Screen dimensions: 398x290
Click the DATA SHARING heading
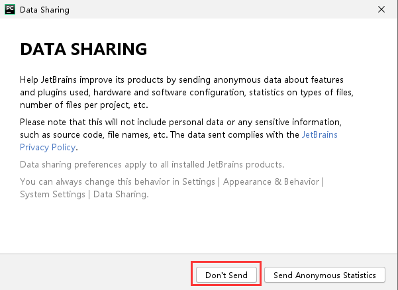(83, 50)
